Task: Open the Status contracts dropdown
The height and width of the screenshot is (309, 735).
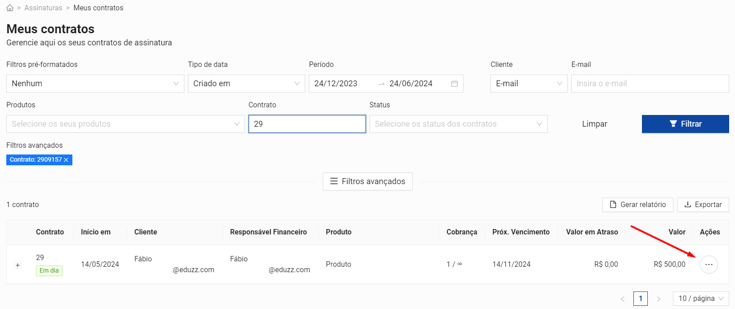Action: (458, 124)
